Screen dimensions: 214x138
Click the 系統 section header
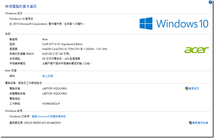8,34
